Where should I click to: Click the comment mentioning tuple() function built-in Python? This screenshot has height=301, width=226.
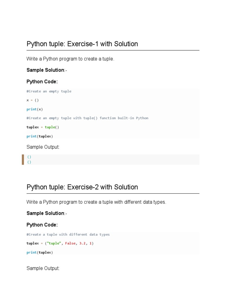pyautogui.click(x=87, y=118)
